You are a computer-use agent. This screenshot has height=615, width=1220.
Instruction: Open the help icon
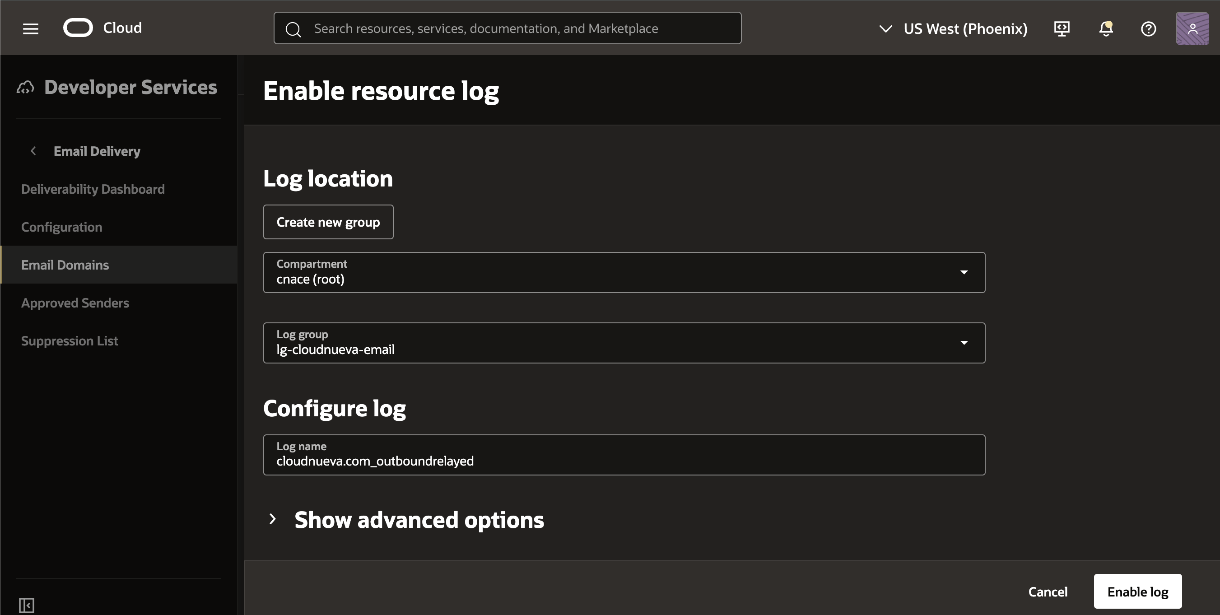tap(1149, 28)
